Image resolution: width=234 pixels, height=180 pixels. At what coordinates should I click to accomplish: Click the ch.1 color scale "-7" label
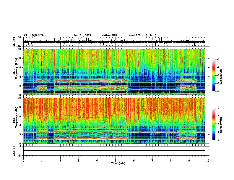[218, 91]
